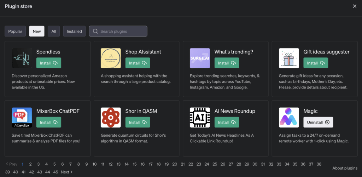Click the Shor in QASM atom icon
Viewport: 362px width, 177px height.
(x=111, y=118)
